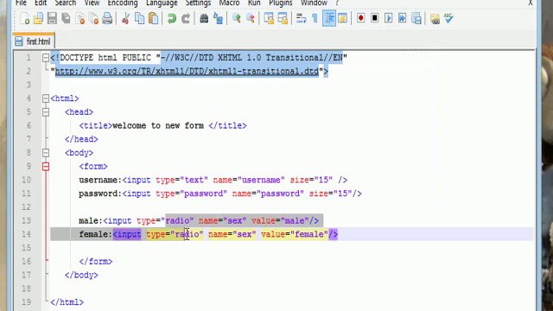553x311 pixels.
Task: Click value="female" attribute on line 14
Action: (x=294, y=234)
